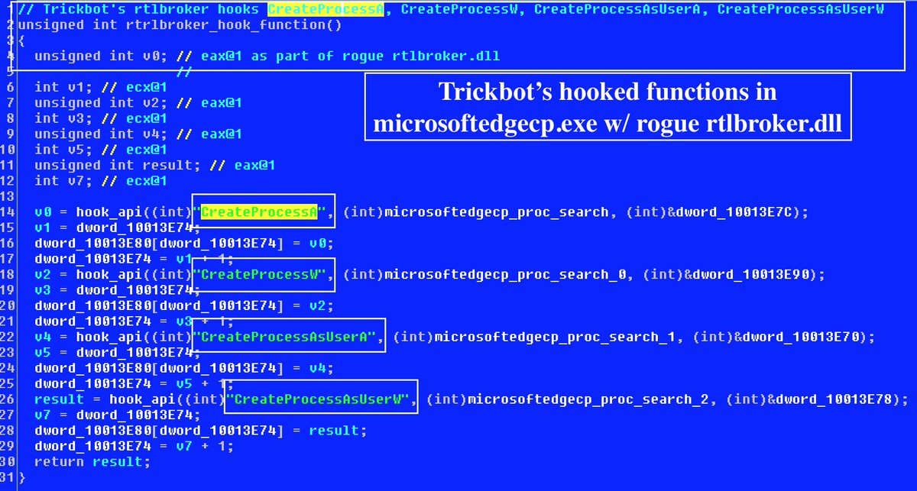Click microsoftedgecp_proc_search without numeric suffix
917x491 pixels.
(x=497, y=212)
